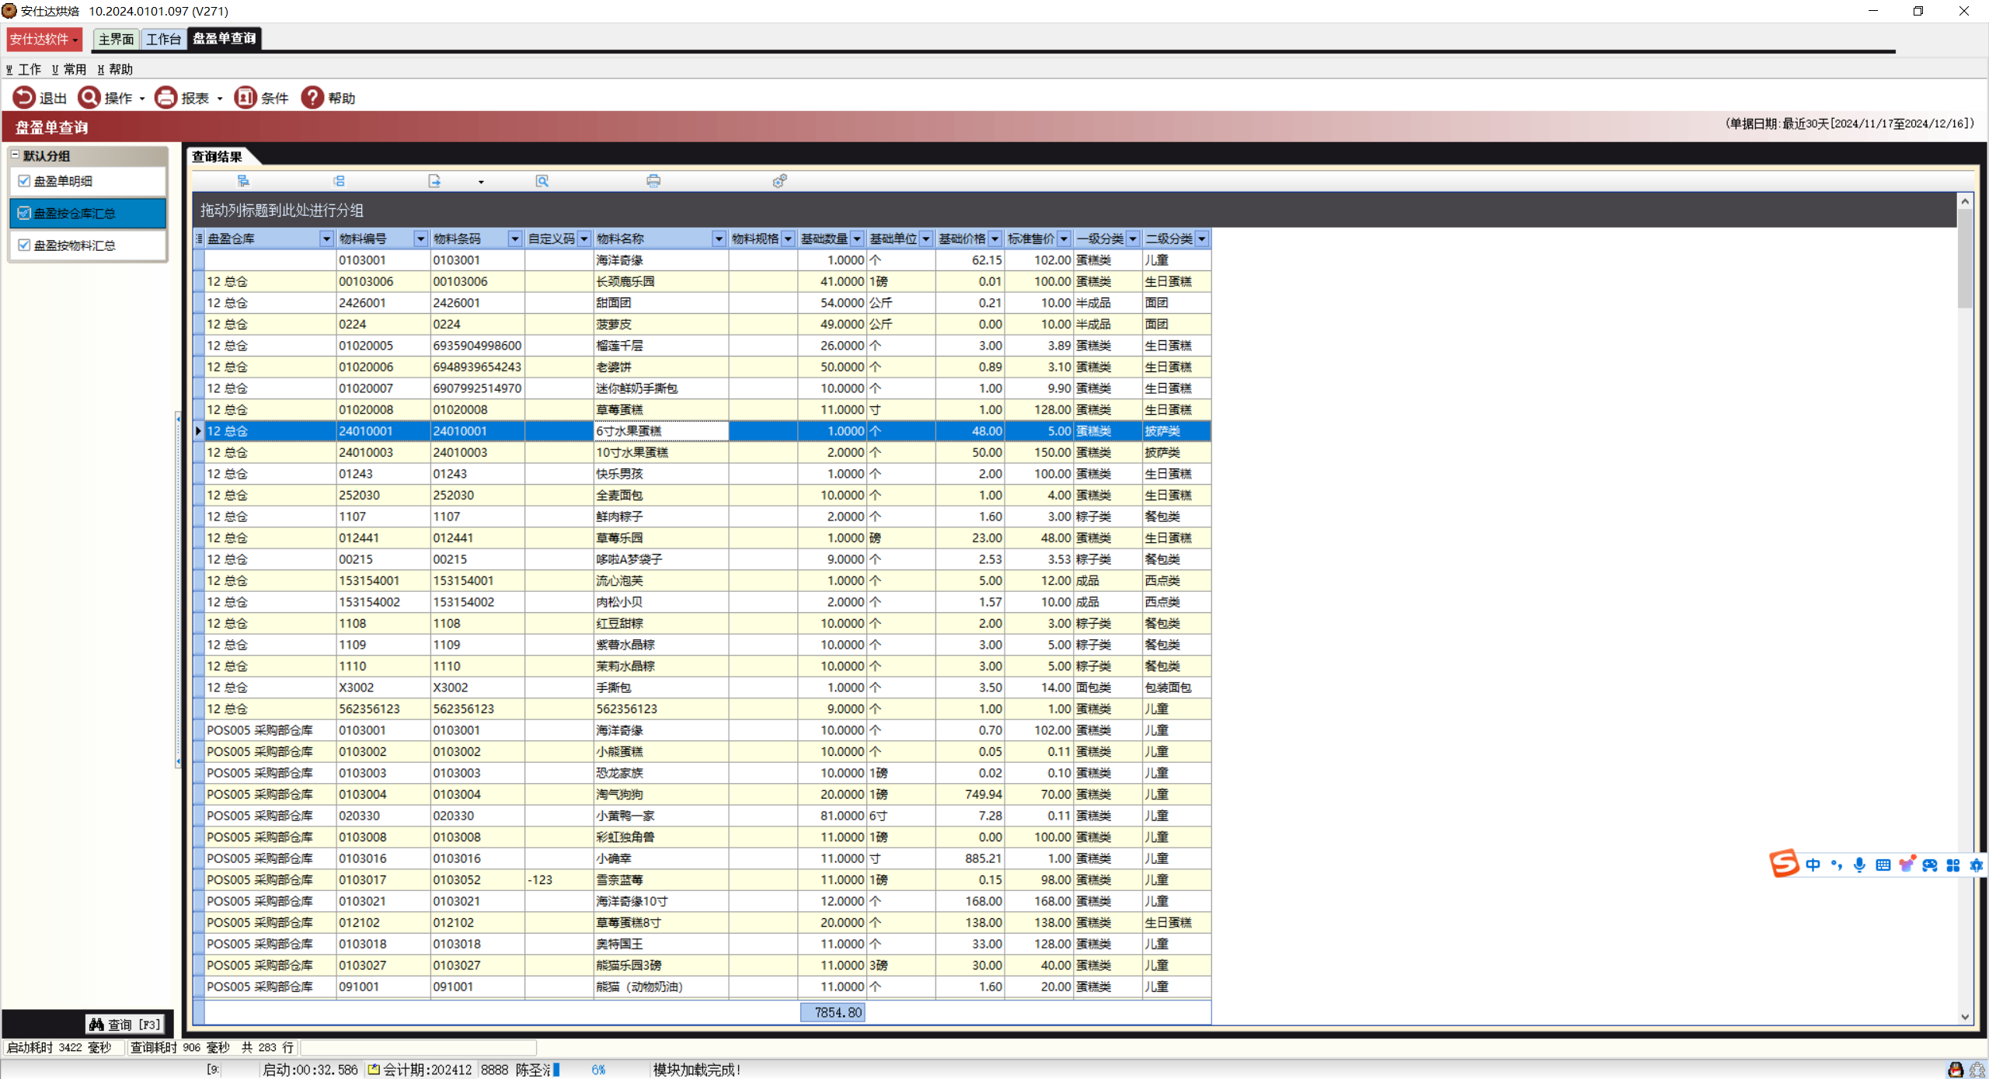Click the red 退出 exit icon

(24, 97)
